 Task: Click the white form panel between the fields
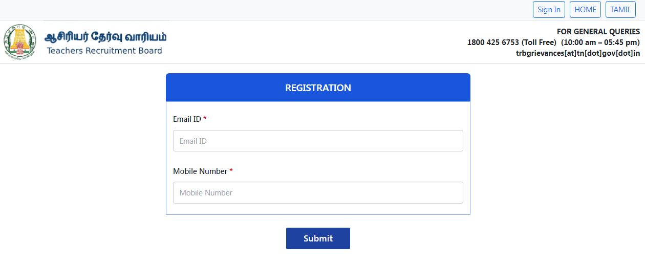318,160
